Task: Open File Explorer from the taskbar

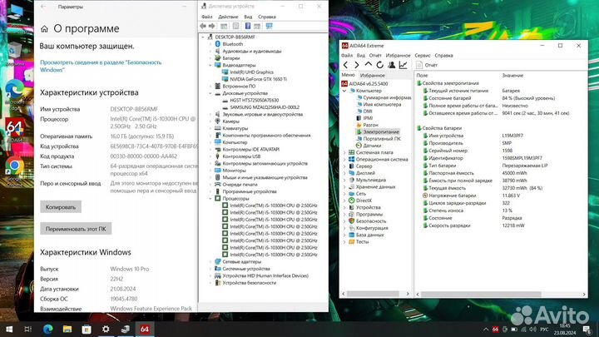Action: point(67,329)
